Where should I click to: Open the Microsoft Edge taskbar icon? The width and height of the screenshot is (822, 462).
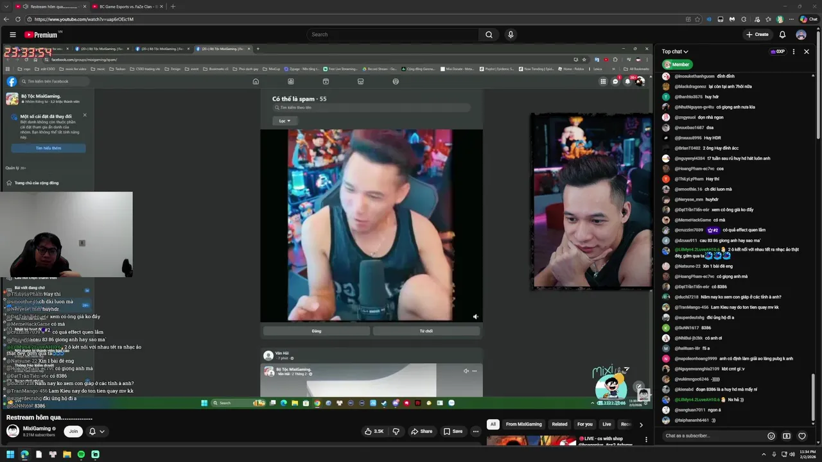(x=24, y=454)
